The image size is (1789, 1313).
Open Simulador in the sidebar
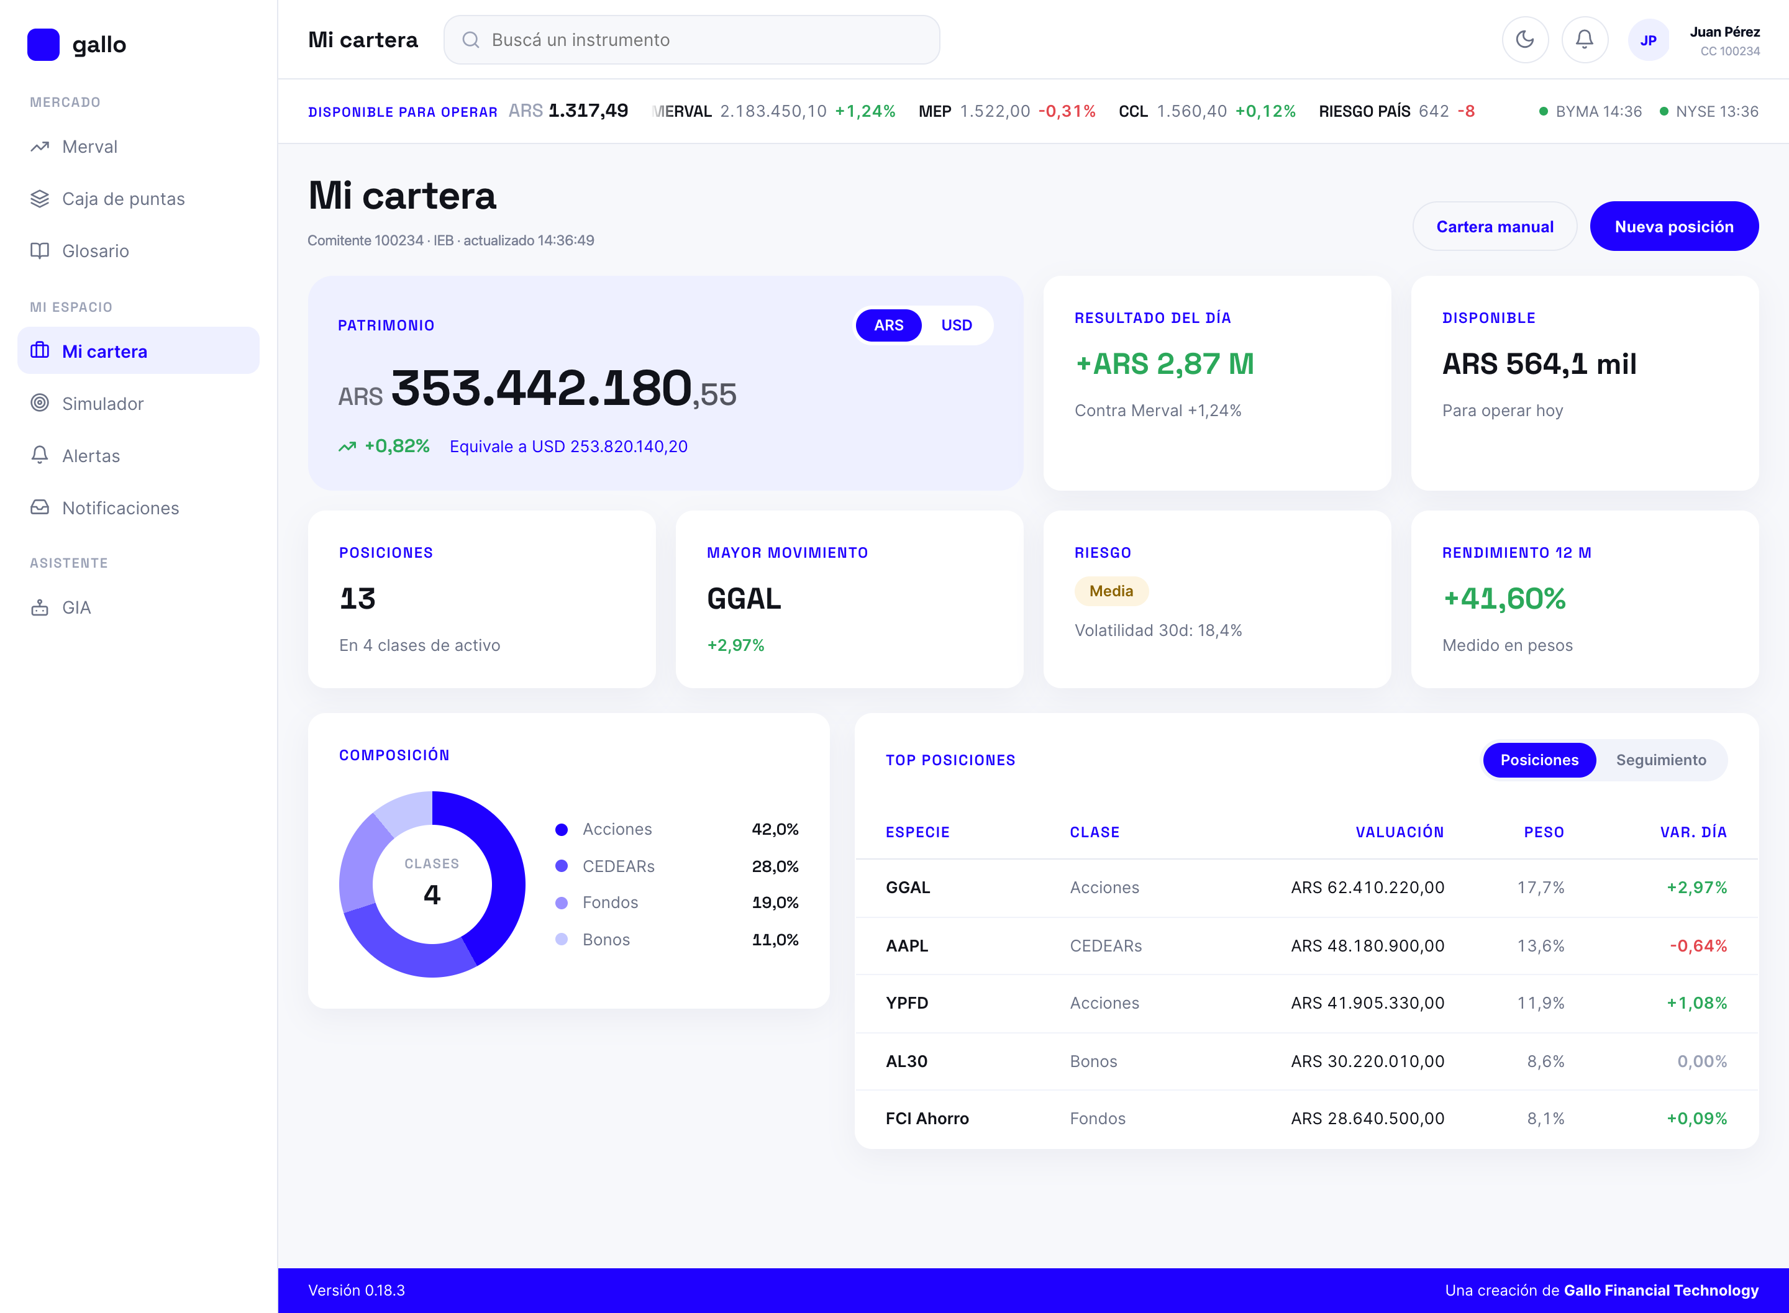click(139, 403)
